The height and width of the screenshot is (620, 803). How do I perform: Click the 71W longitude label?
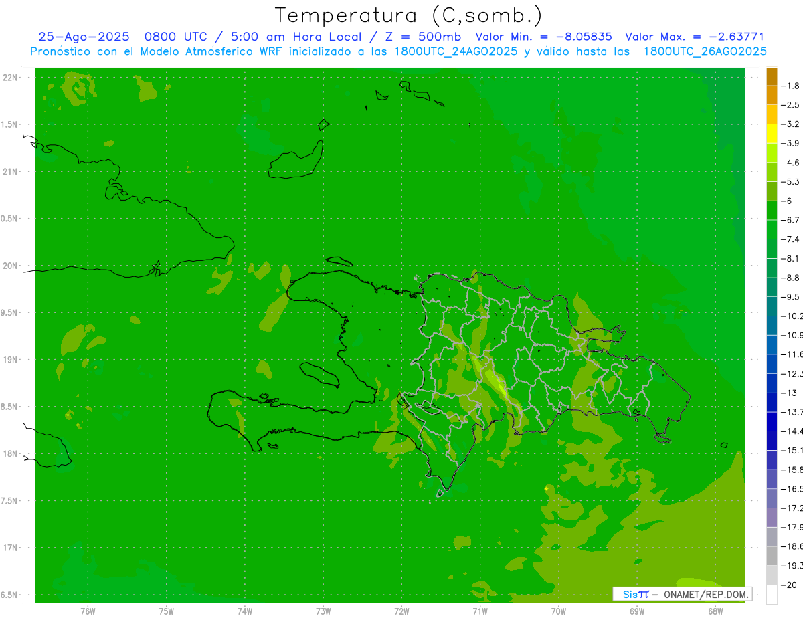click(x=480, y=611)
